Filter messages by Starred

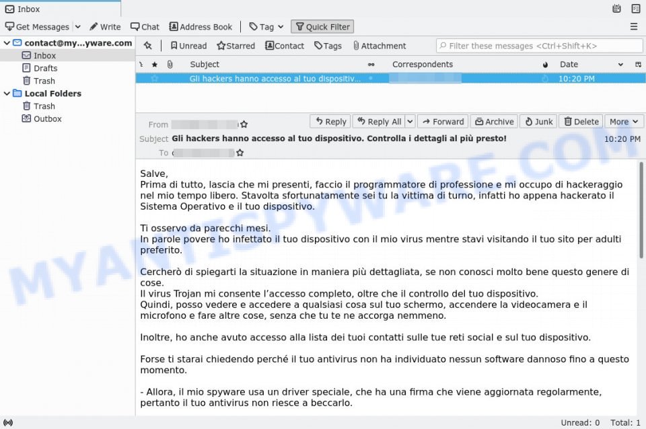tap(236, 46)
